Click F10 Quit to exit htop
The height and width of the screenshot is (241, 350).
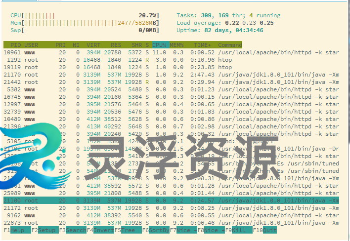click(265, 230)
